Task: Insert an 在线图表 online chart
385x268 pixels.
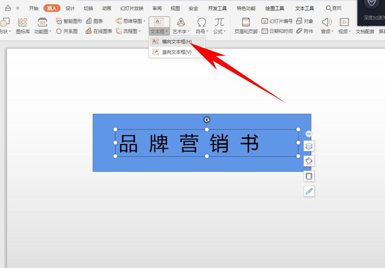Action: pyautogui.click(x=99, y=31)
